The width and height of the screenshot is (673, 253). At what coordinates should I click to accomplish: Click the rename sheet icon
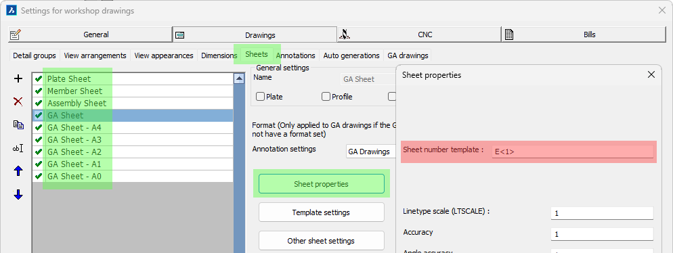[x=18, y=148]
